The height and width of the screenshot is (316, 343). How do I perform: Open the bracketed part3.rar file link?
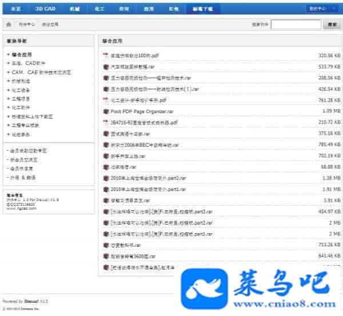pos(162,211)
